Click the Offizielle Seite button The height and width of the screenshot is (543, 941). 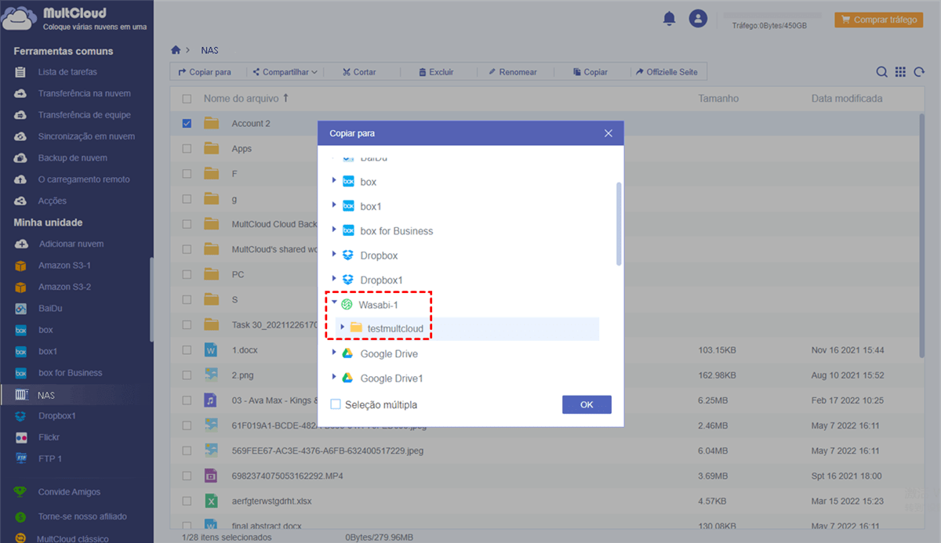(667, 72)
